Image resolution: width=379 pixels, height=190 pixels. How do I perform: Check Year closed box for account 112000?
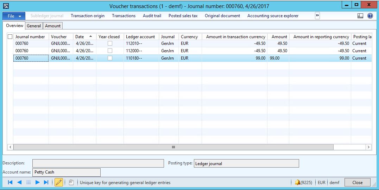(x=110, y=51)
